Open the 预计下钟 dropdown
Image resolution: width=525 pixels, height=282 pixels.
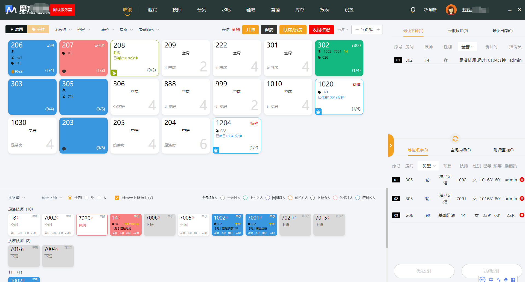[52, 198]
